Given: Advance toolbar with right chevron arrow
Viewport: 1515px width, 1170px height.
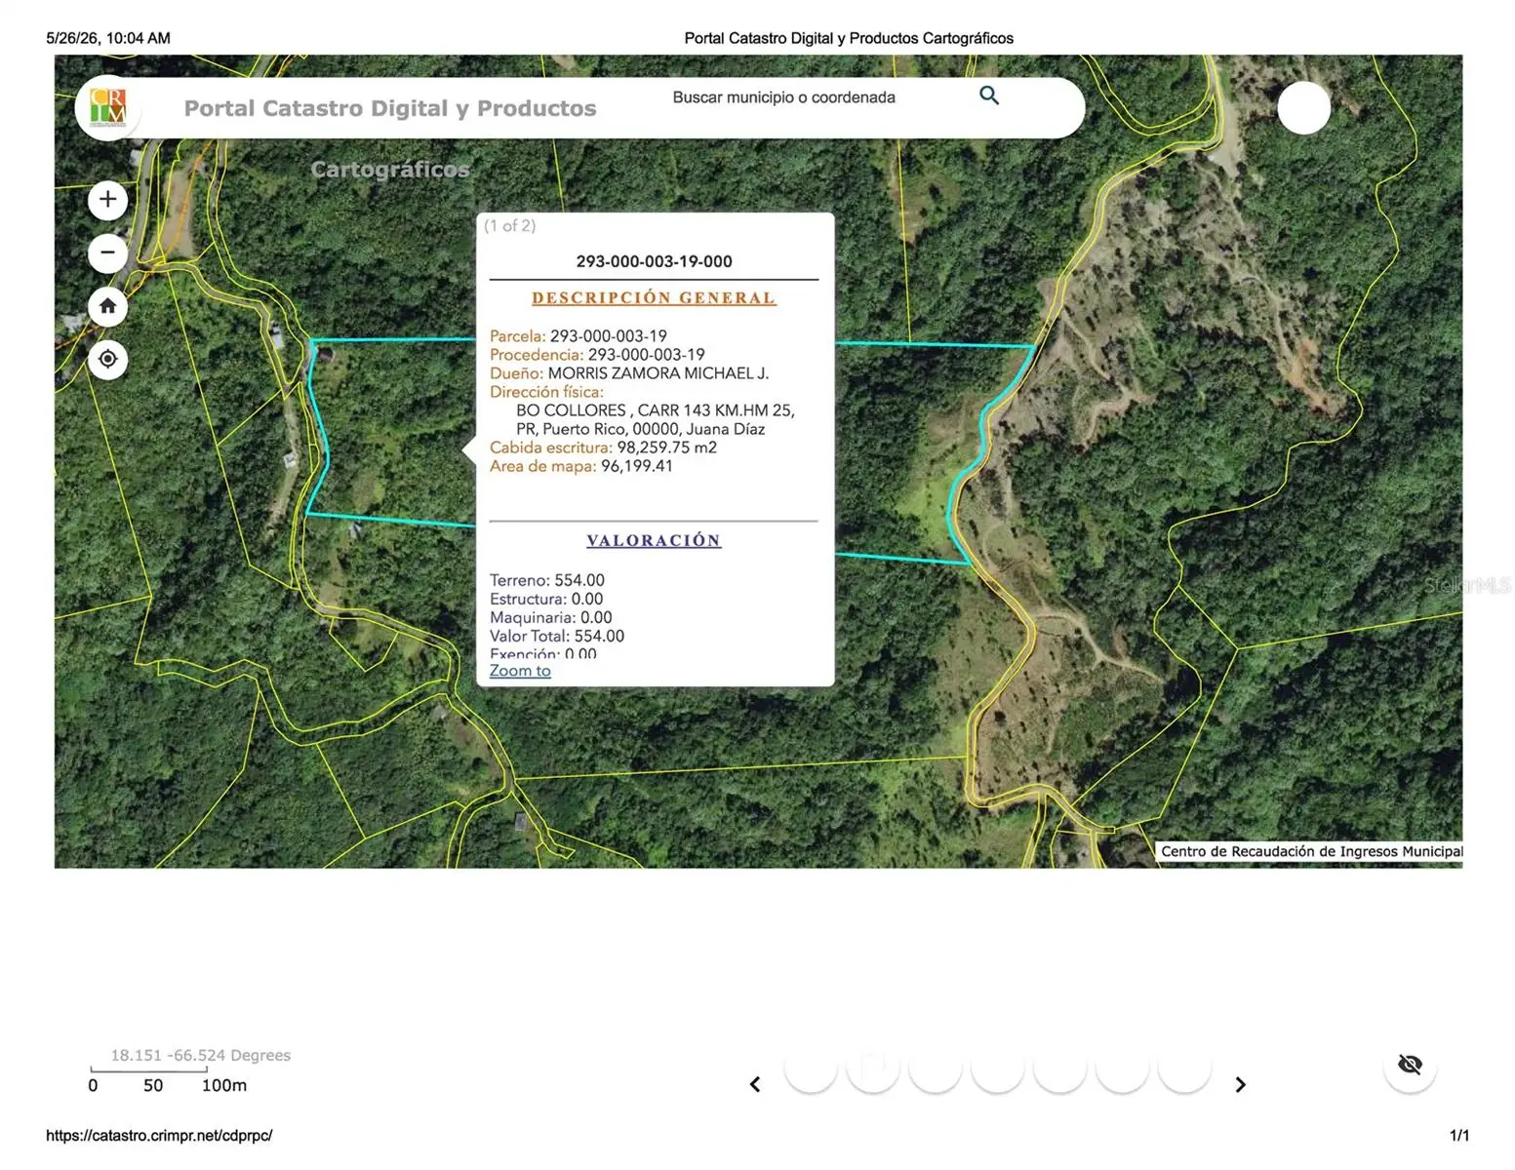Looking at the screenshot, I should 1240,1084.
